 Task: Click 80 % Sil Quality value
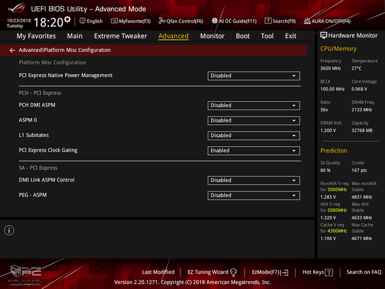coord(325,171)
